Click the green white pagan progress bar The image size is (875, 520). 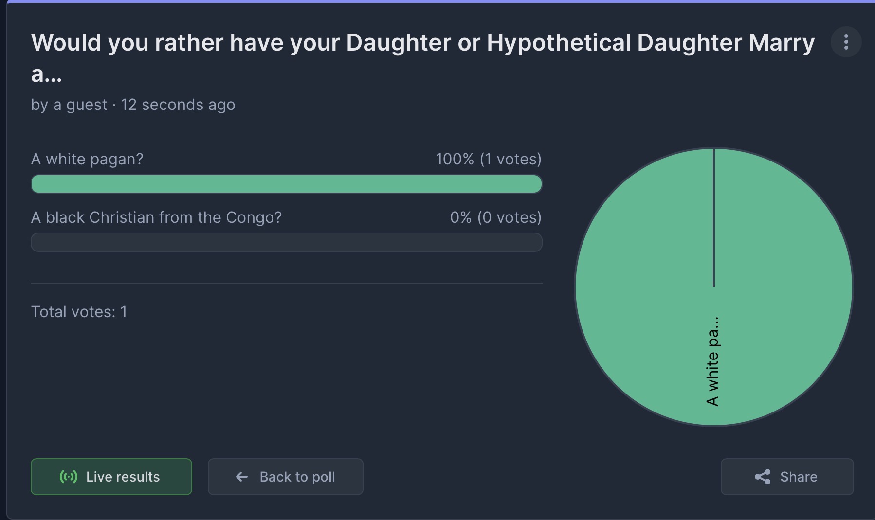click(287, 184)
